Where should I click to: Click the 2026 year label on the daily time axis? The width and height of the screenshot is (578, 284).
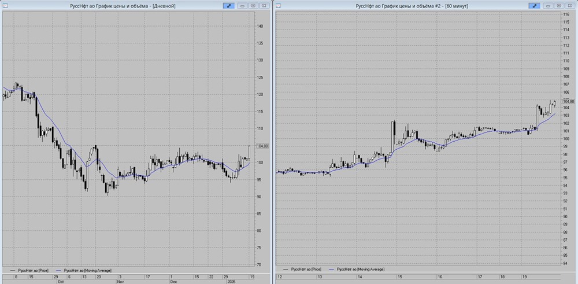click(232, 282)
